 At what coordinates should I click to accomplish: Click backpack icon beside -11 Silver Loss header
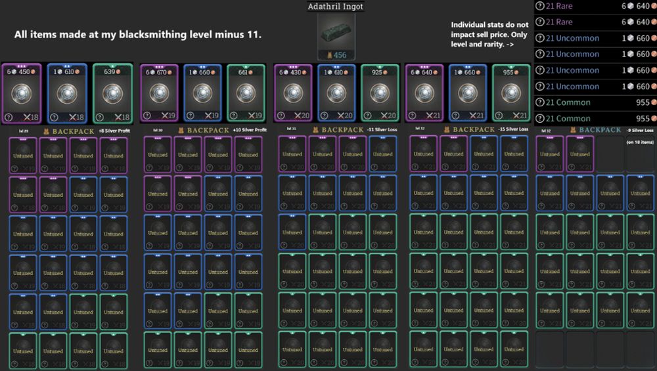316,130
